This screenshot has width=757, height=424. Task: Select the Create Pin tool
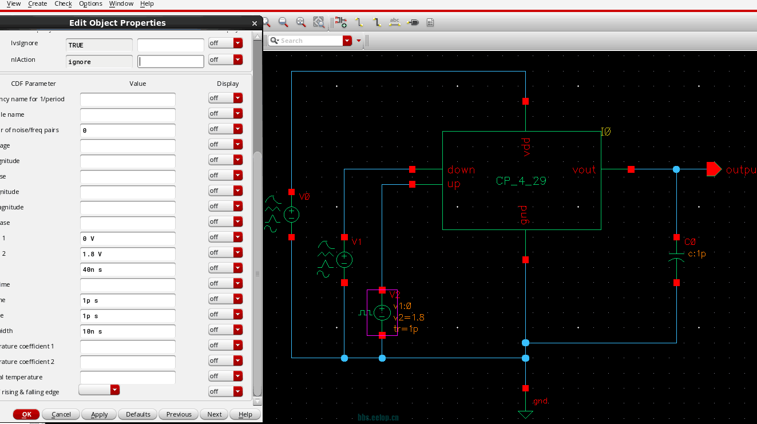413,22
